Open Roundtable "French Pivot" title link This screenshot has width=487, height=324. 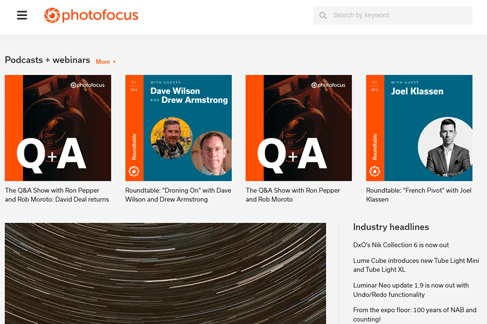point(419,195)
